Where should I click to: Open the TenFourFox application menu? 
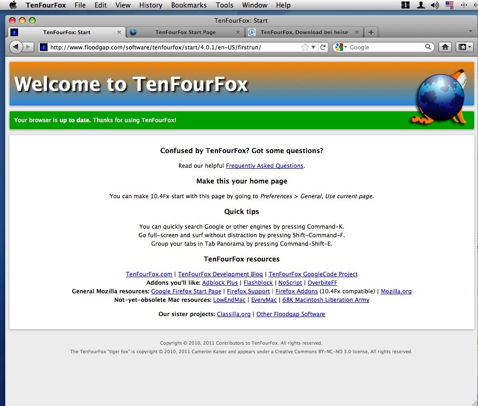point(46,5)
